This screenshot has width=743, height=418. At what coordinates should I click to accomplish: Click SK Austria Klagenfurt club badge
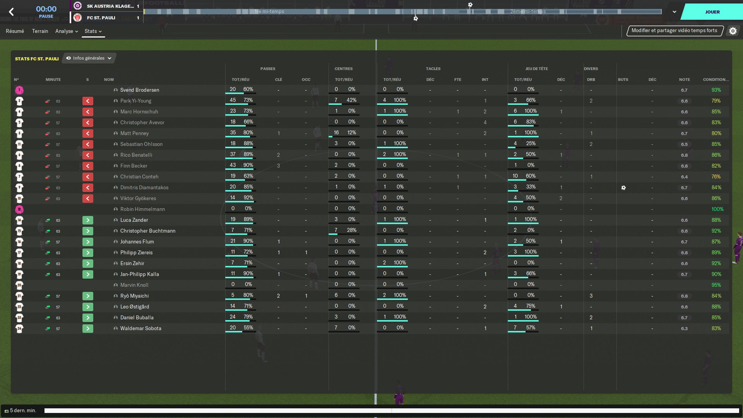pyautogui.click(x=78, y=6)
